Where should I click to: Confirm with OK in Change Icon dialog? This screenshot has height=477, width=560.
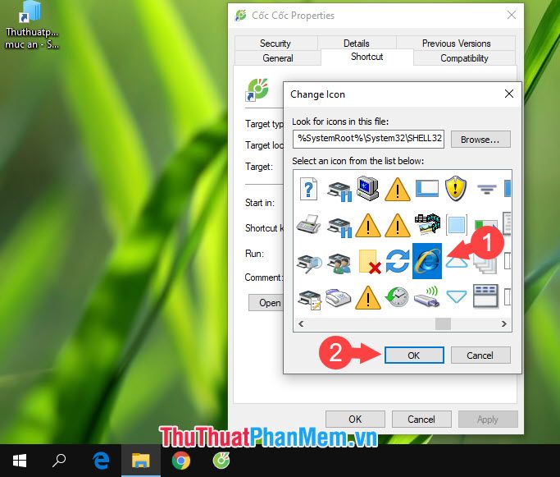(414, 355)
